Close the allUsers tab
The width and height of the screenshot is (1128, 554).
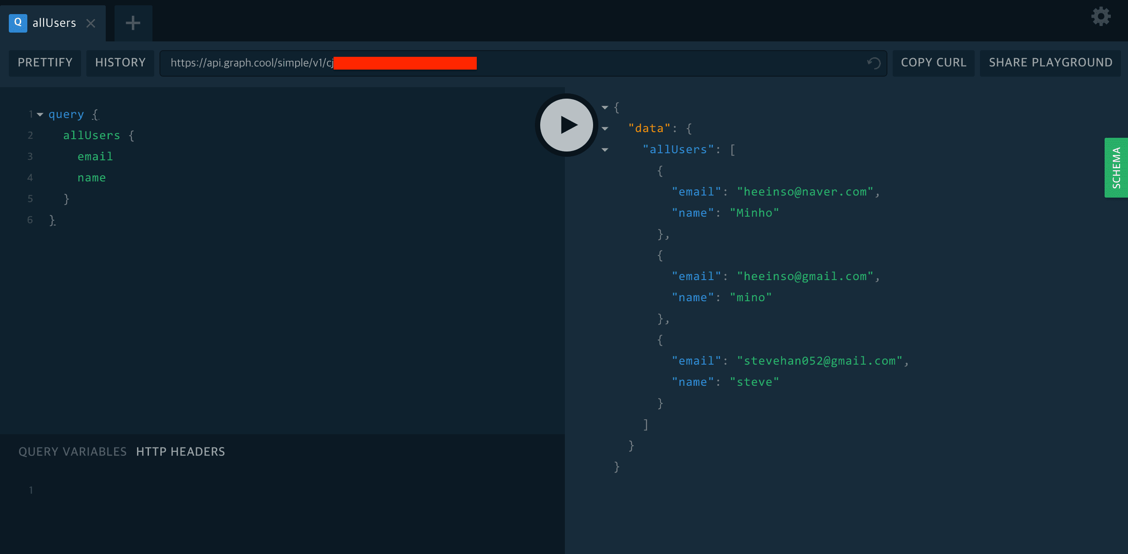91,23
